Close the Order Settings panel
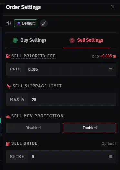 coord(113,7)
